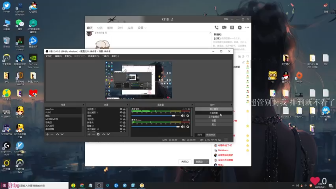The width and height of the screenshot is (336, 189).
Task: Click the 关闭 button in chat window
Action: tap(185, 162)
